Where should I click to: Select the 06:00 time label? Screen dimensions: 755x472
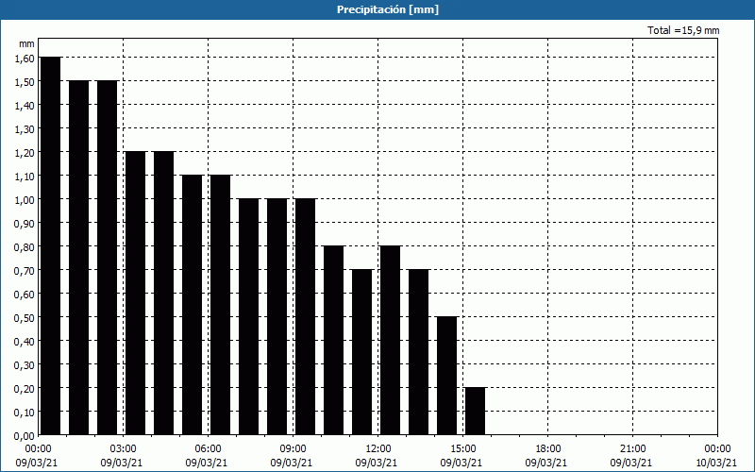208,449
